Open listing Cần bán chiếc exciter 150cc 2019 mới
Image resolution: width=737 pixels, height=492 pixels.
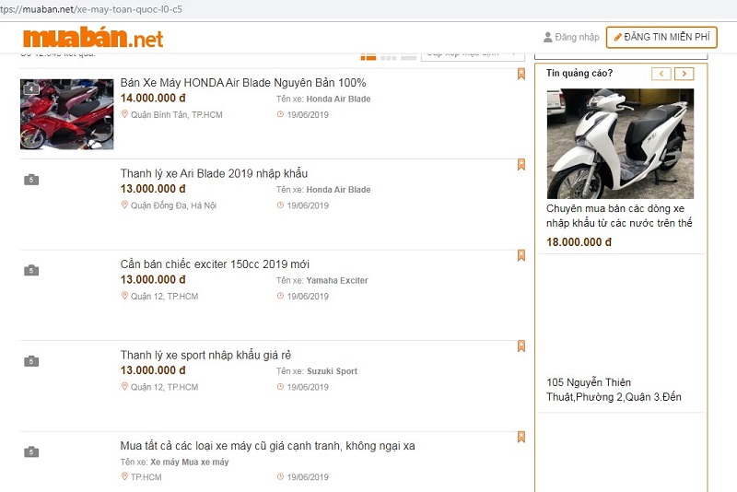tap(215, 264)
